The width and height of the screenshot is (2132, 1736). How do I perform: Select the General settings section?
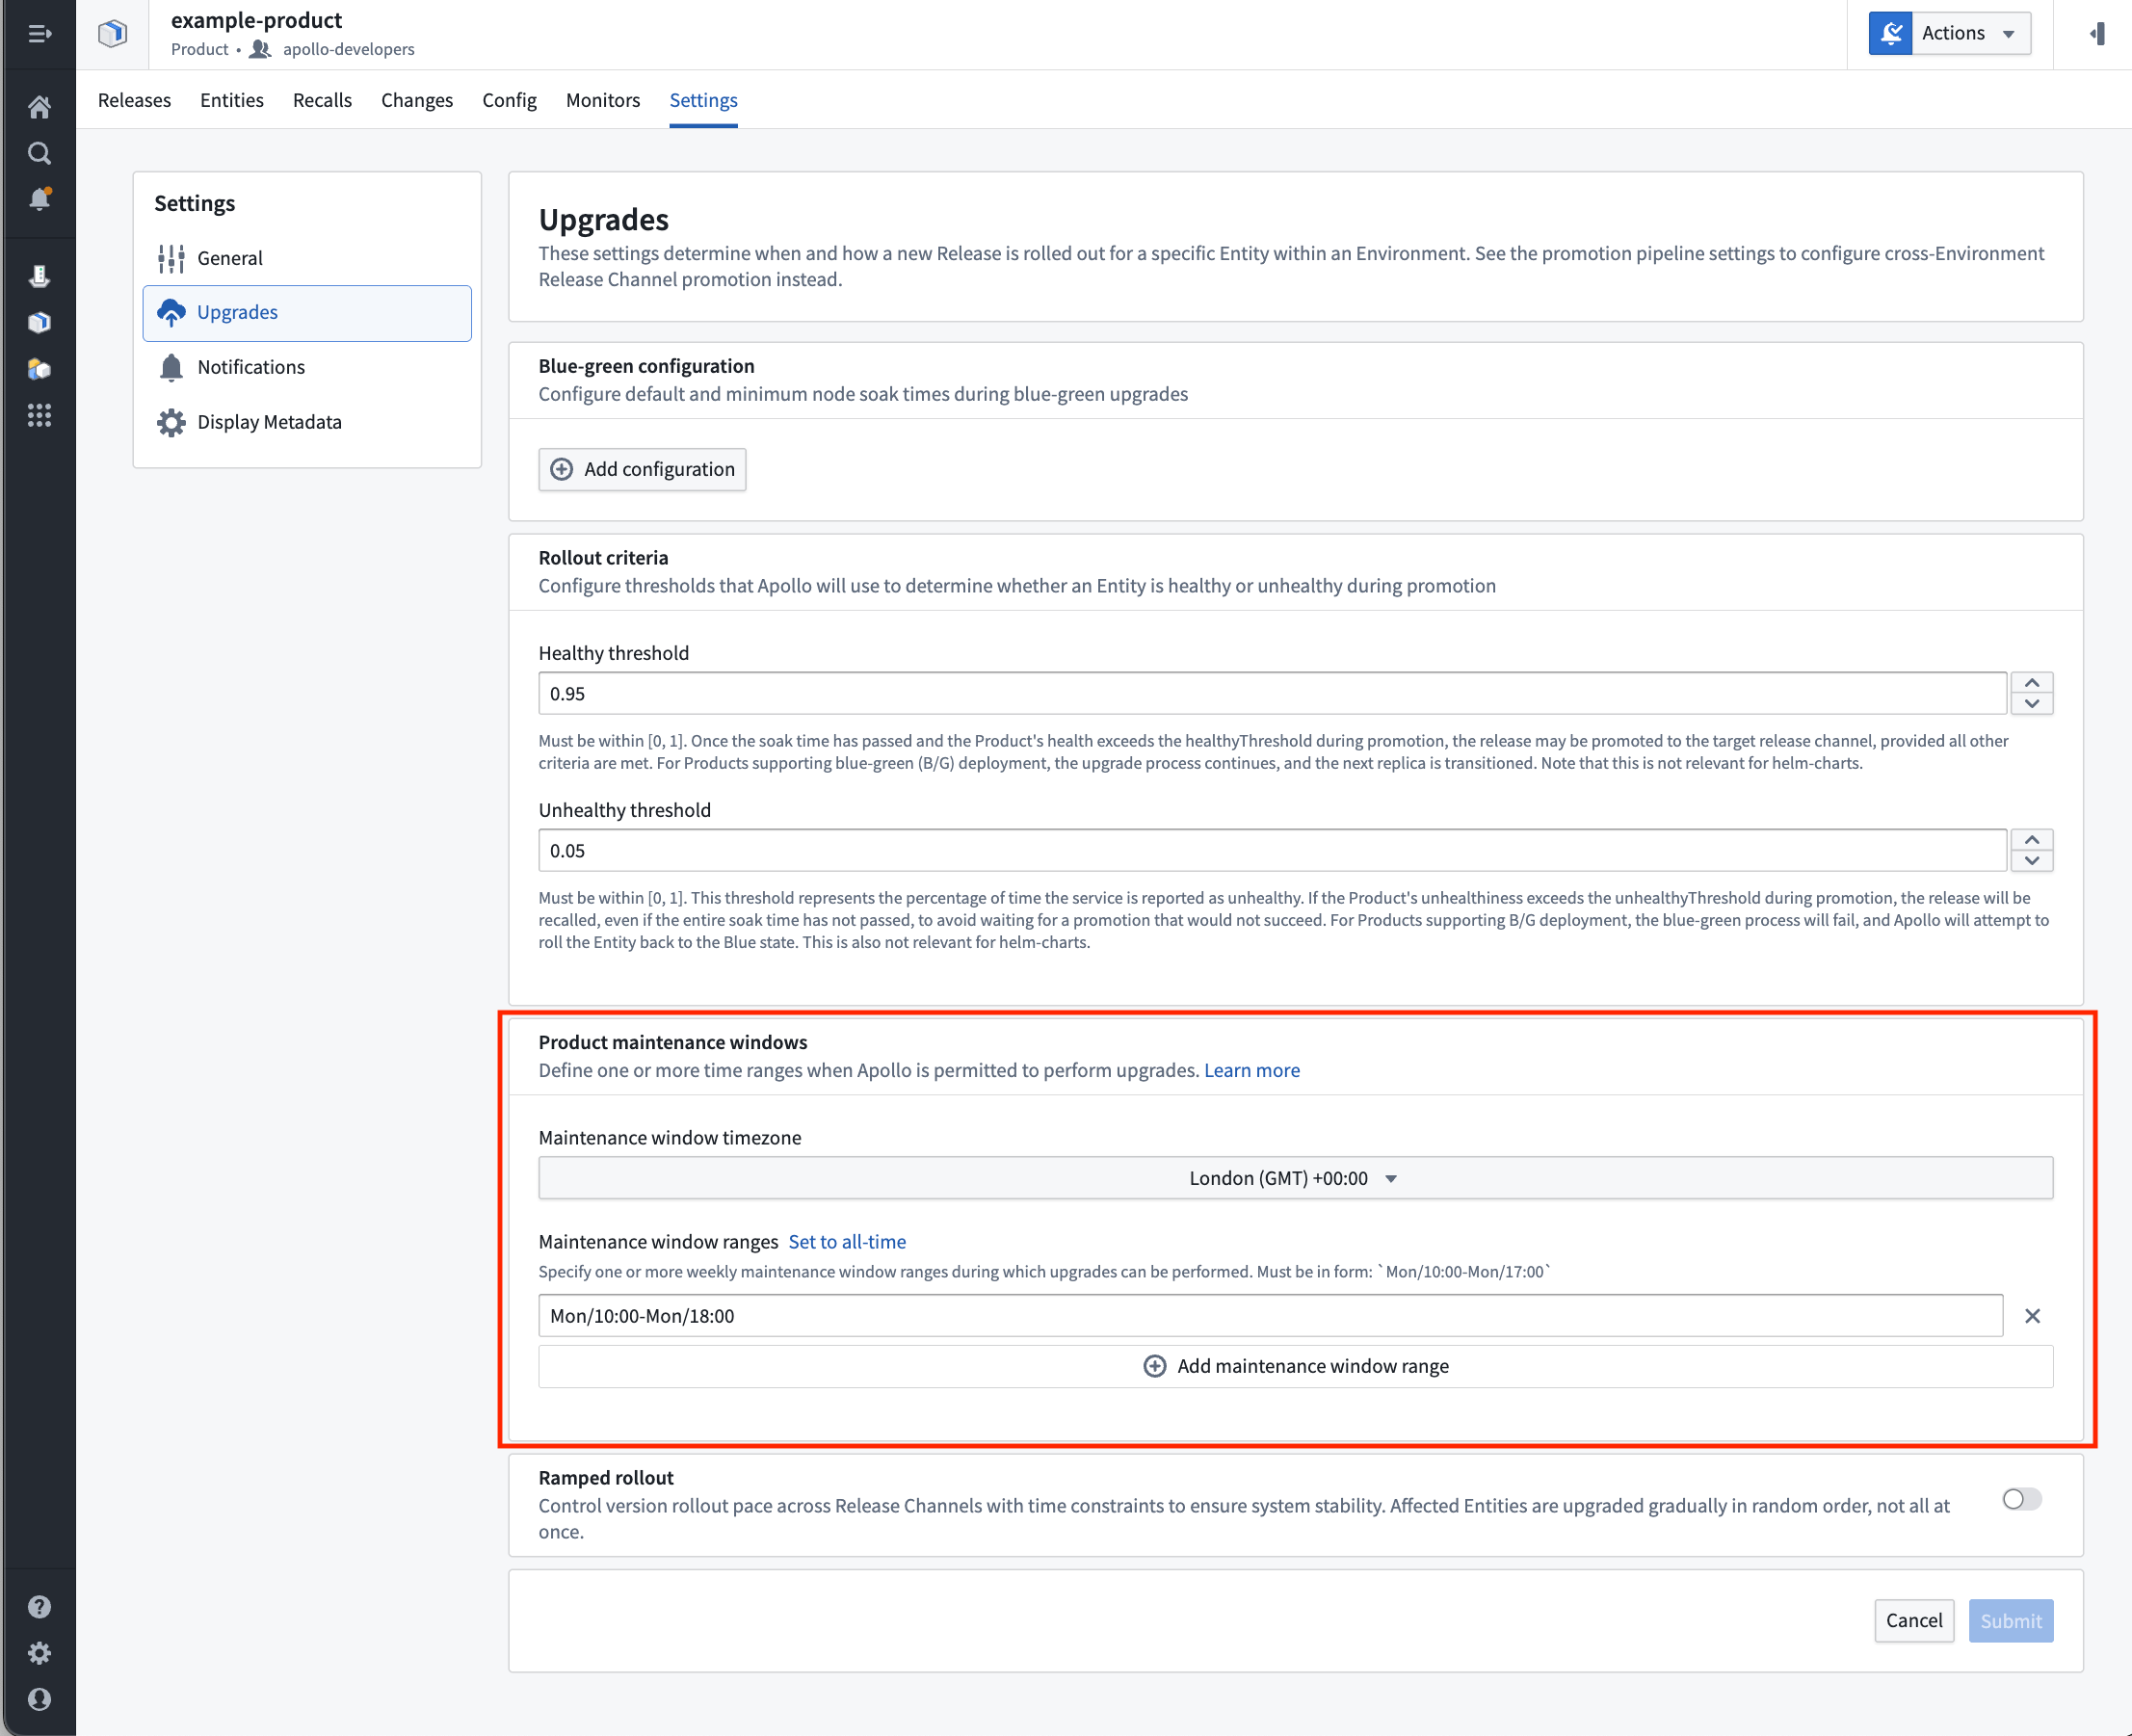(307, 258)
